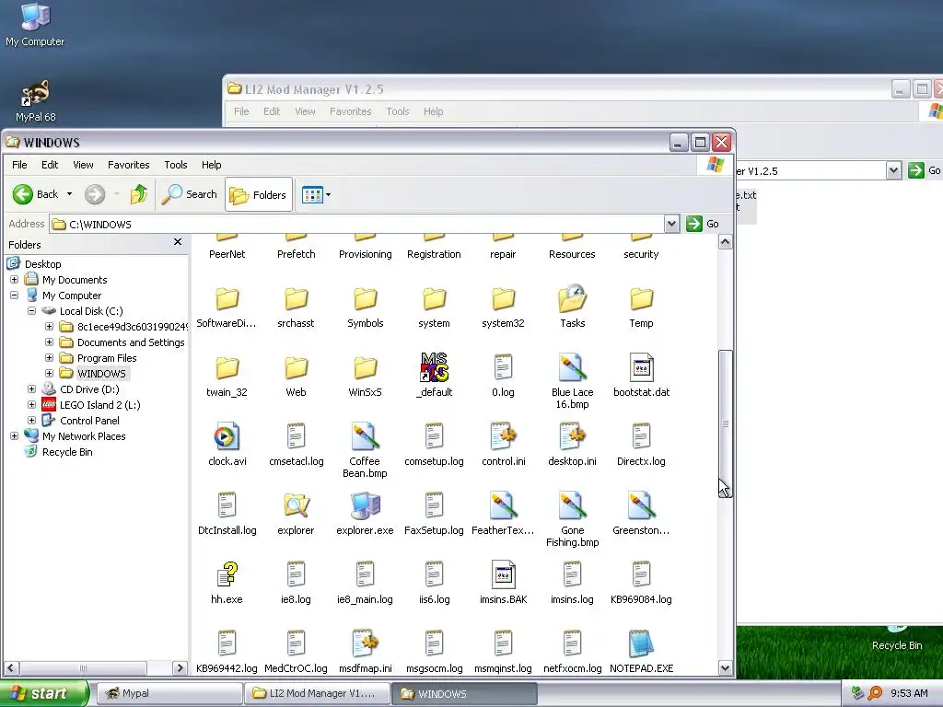
Task: Open Help menu in WINDOWS window
Action: [211, 165]
